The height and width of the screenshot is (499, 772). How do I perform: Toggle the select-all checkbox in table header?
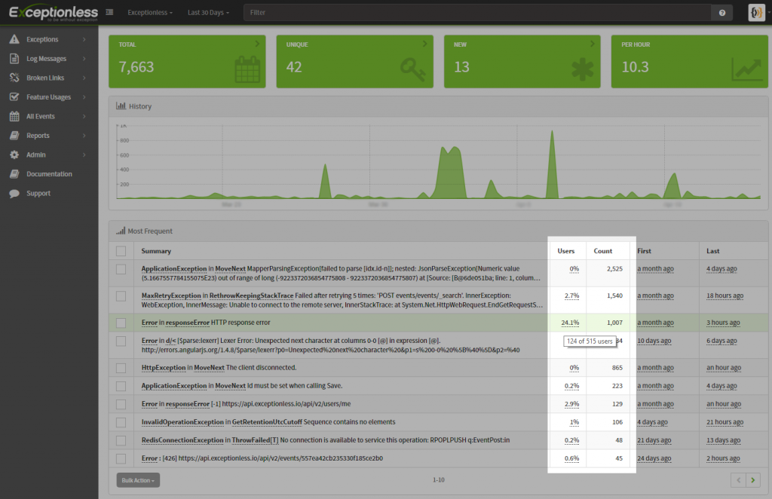[121, 251]
